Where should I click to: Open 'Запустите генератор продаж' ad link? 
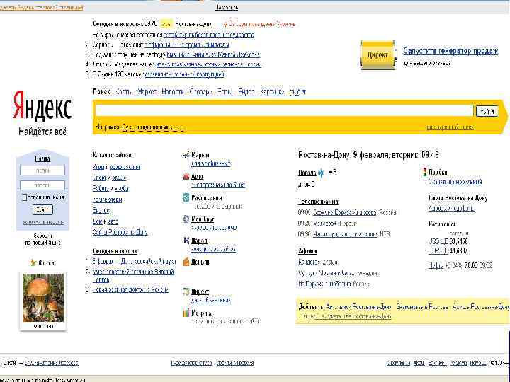450,51
